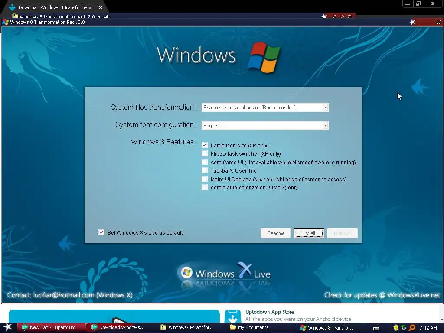The height and width of the screenshot is (333, 444).
Task: Check Aero's auto-colorization (Vista/7) only
Action: point(205,187)
